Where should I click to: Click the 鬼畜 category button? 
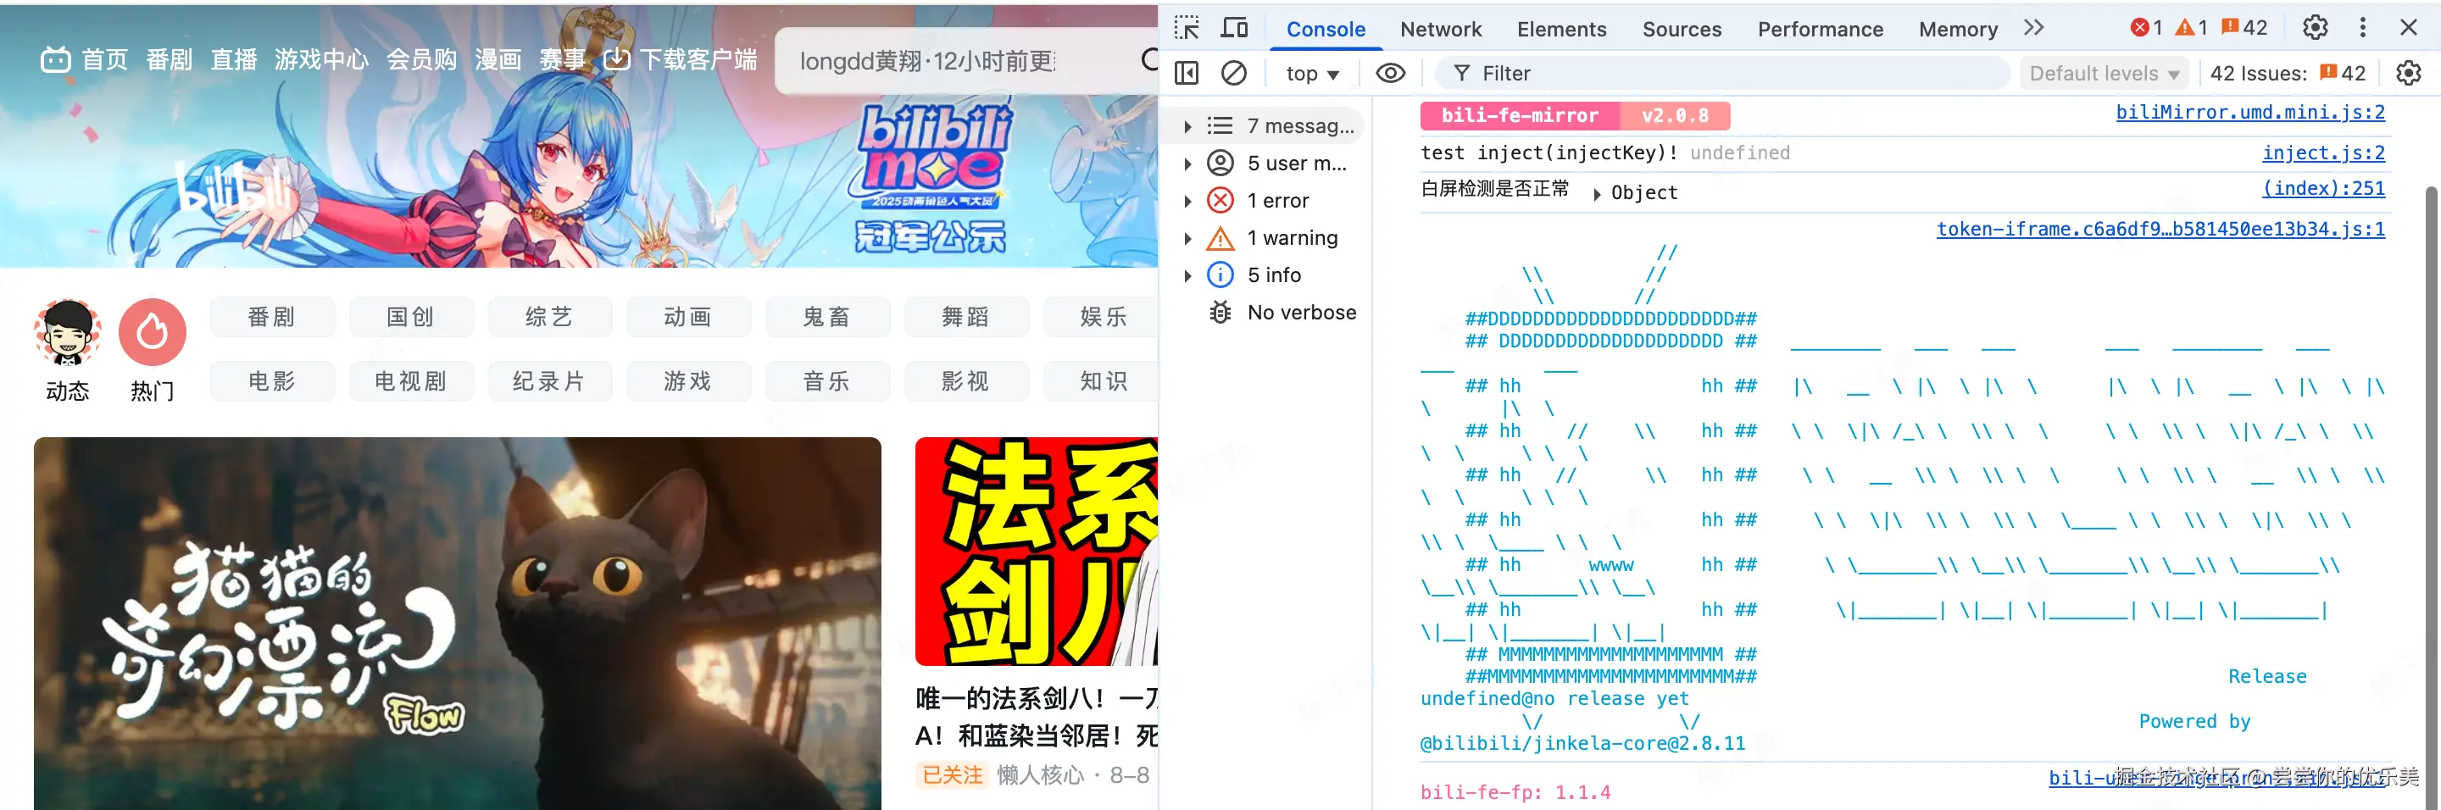click(x=827, y=316)
